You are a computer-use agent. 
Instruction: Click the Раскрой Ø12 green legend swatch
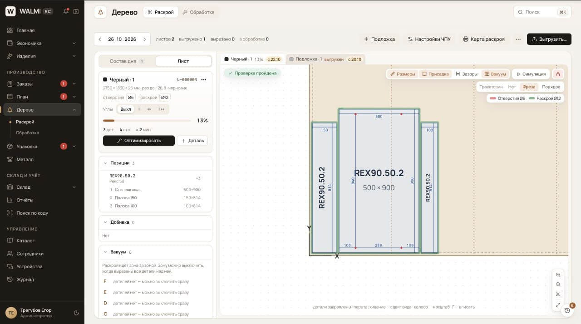[532, 98]
